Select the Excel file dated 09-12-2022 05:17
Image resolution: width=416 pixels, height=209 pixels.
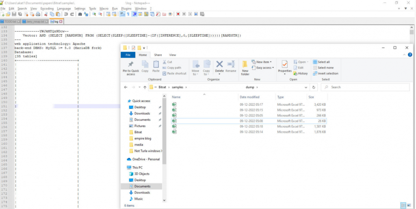(x=249, y=104)
